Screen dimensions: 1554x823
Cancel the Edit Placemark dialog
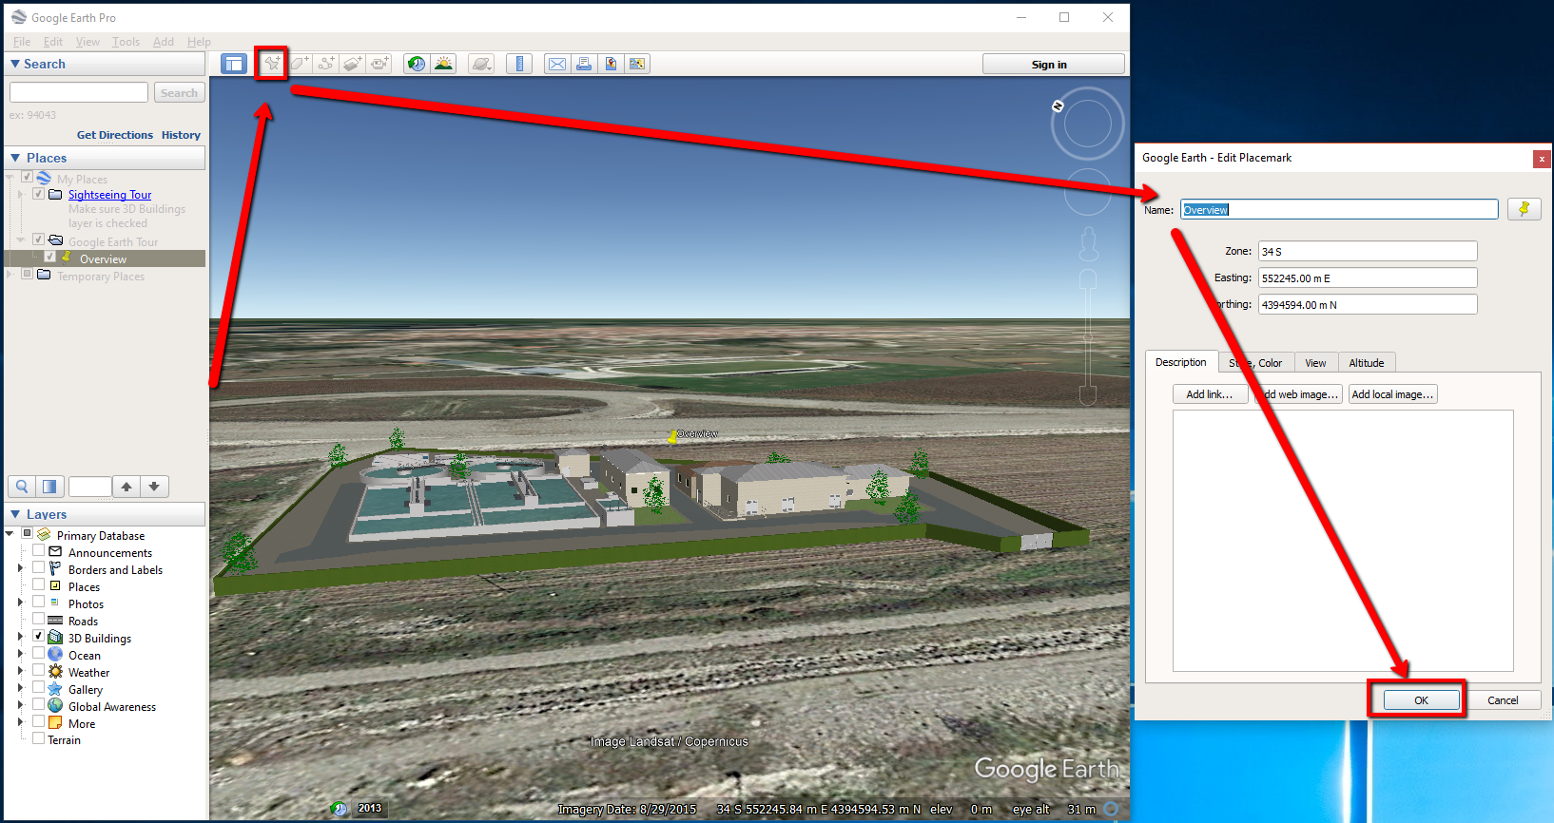(1503, 700)
